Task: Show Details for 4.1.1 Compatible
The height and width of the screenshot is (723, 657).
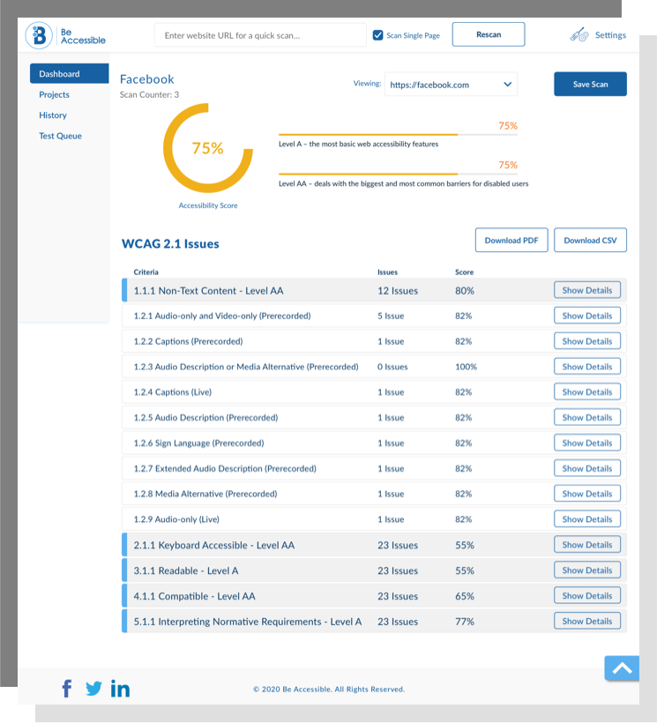Action: pos(587,595)
